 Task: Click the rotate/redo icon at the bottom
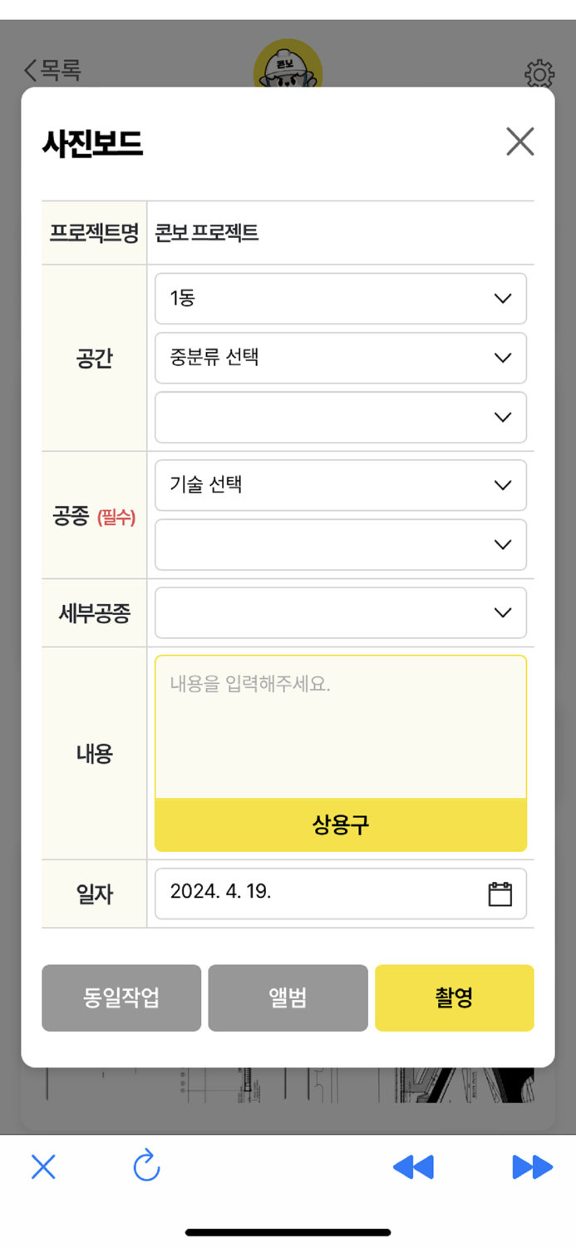[x=147, y=1167]
